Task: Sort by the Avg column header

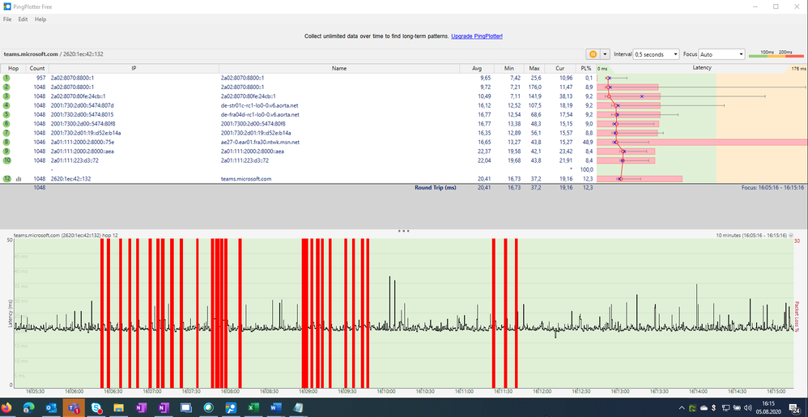Action: pos(475,68)
